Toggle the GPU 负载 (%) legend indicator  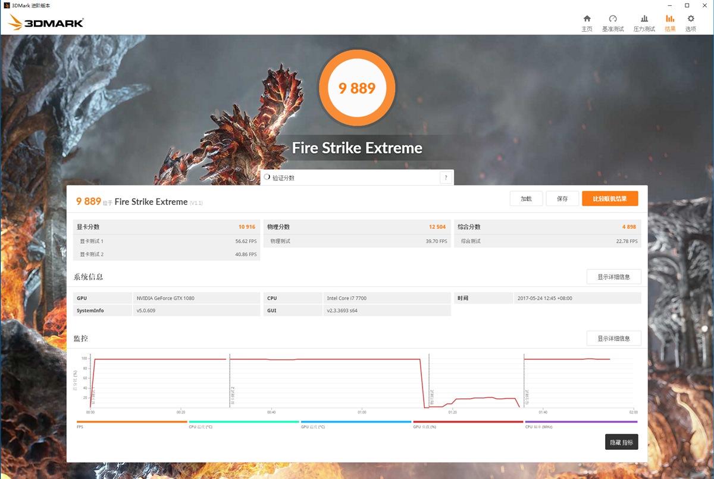468,422
